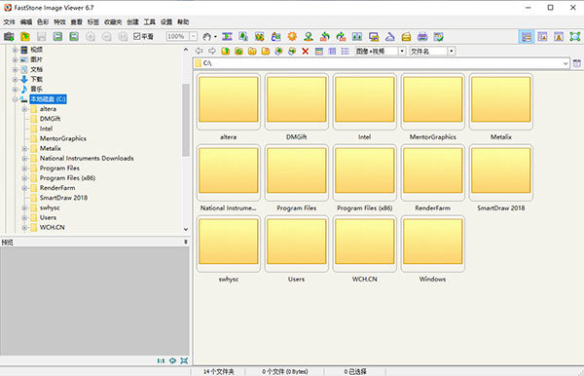
Task: Open the 特效 menu
Action: [x=59, y=22]
